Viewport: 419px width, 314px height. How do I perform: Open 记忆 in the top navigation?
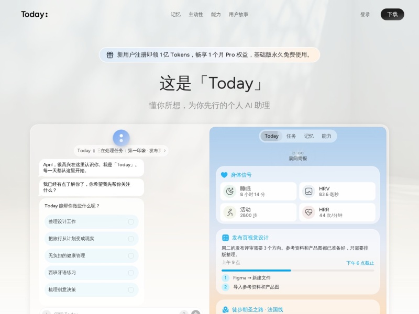(x=175, y=15)
